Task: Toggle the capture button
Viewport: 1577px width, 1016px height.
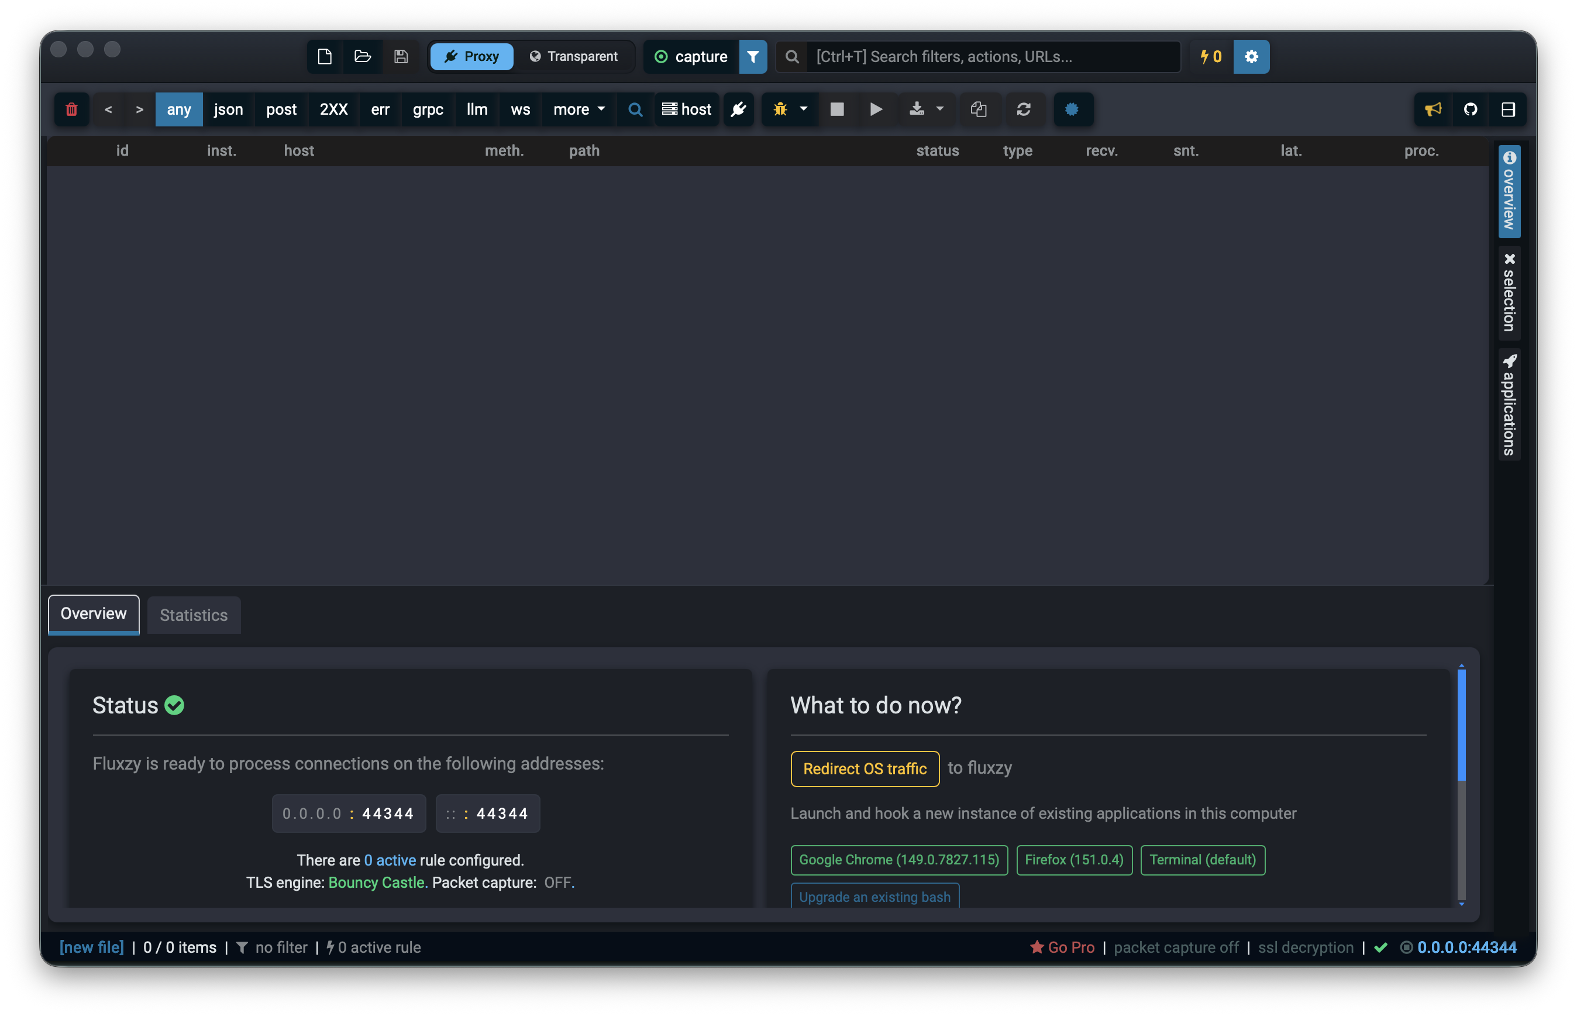Action: pyautogui.click(x=691, y=57)
